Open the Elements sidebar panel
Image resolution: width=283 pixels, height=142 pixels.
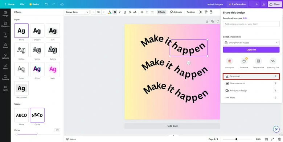[5, 24]
